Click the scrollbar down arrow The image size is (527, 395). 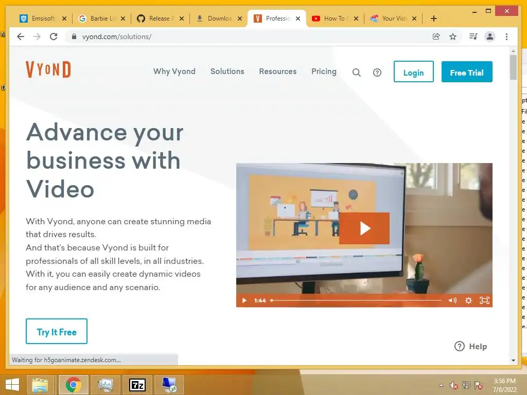pos(513,361)
